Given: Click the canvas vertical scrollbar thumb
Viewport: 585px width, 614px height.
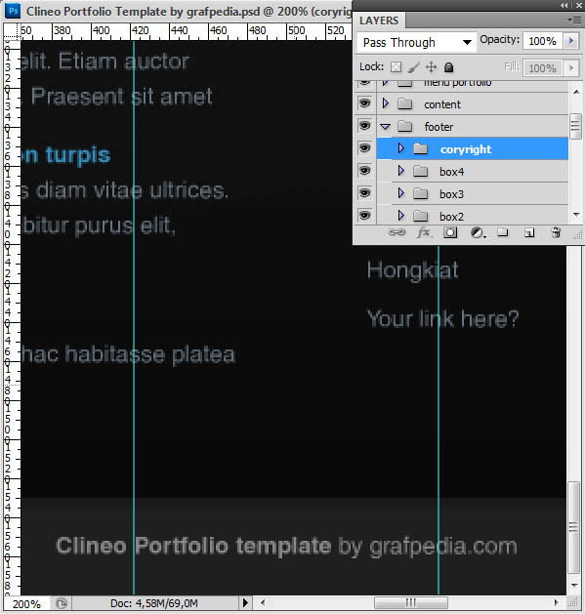Looking at the screenshot, I should click(574, 527).
